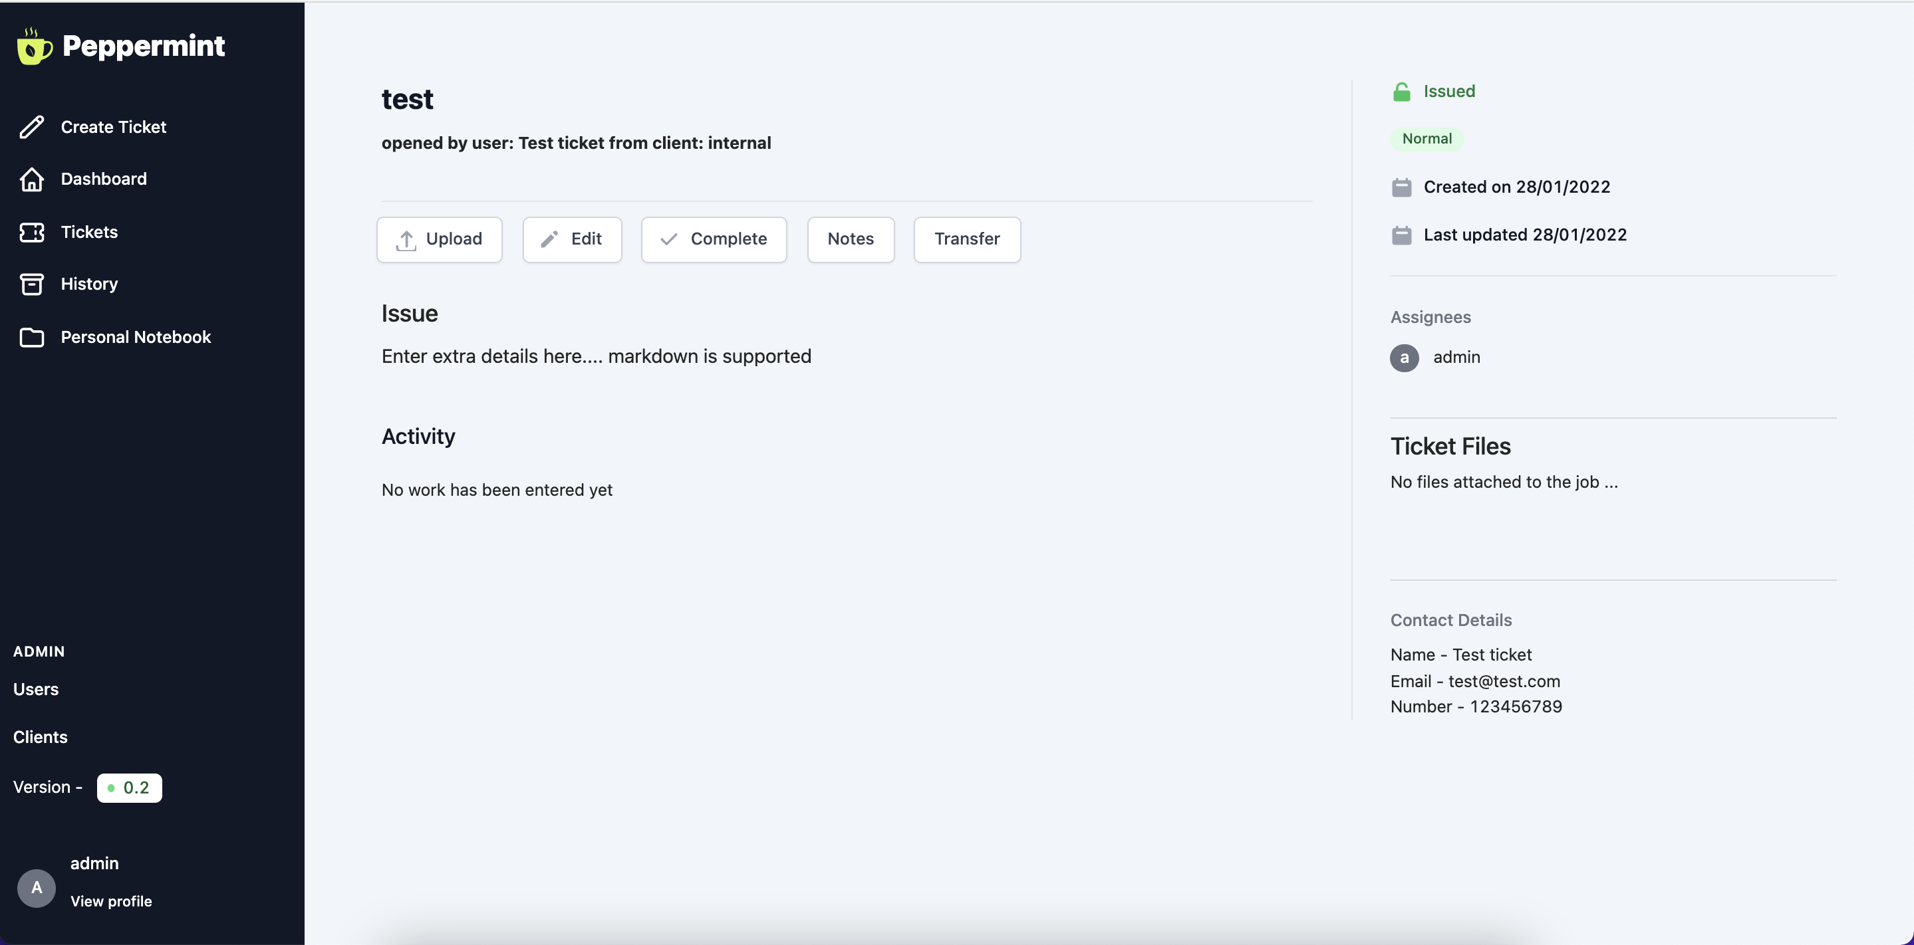Click the folder icon for Personal Notebook
The height and width of the screenshot is (945, 1914).
(x=31, y=337)
